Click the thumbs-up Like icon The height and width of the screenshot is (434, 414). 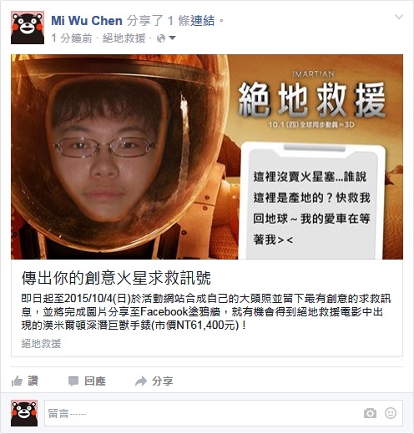click(17, 381)
